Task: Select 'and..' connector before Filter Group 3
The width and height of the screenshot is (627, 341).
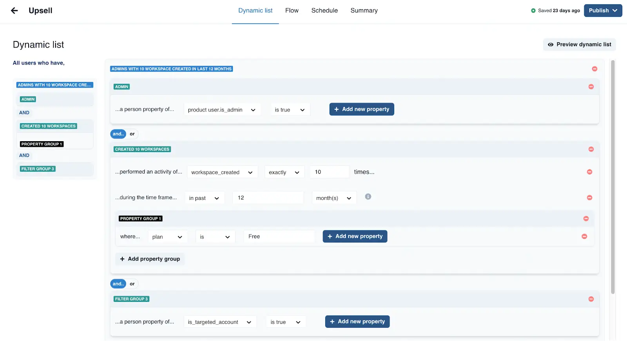Action: coord(118,284)
